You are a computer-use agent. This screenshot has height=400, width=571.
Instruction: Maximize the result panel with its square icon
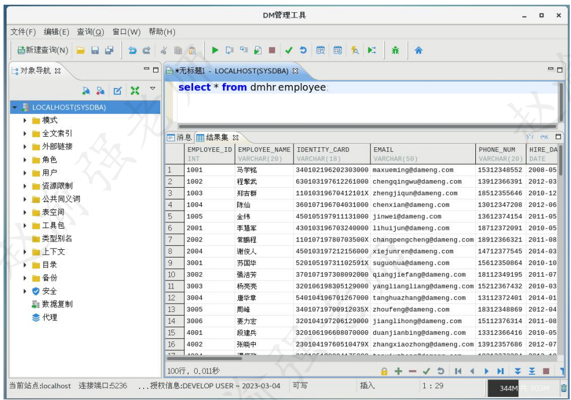click(558, 137)
